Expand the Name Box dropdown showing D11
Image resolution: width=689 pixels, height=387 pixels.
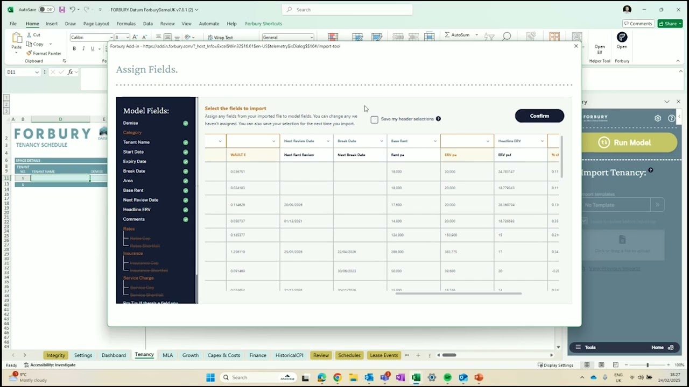37,72
